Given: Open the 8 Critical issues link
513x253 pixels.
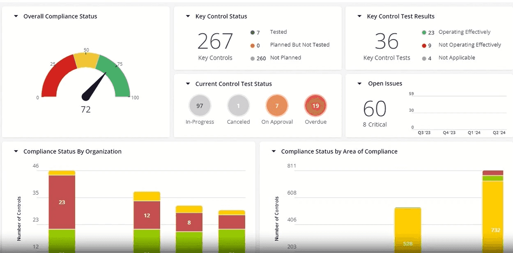Looking at the screenshot, I should (375, 124).
